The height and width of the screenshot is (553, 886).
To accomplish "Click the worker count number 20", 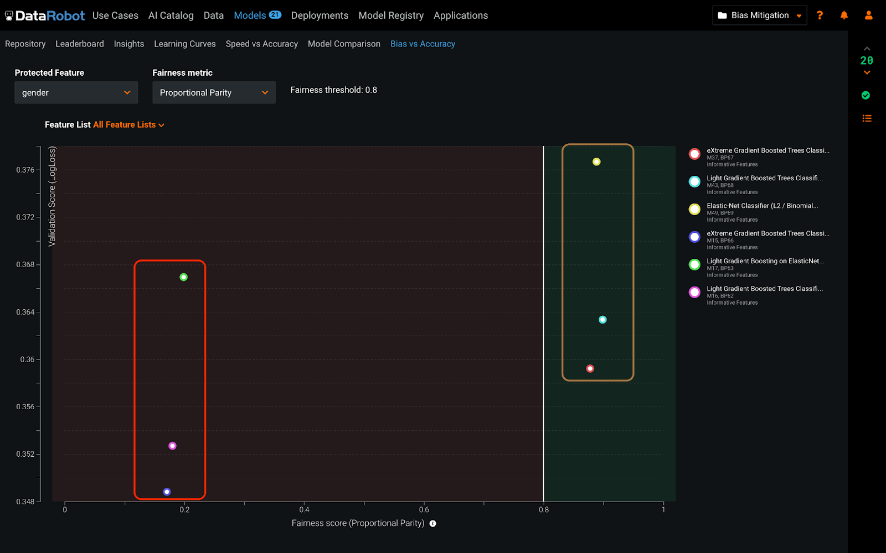I will 867,60.
